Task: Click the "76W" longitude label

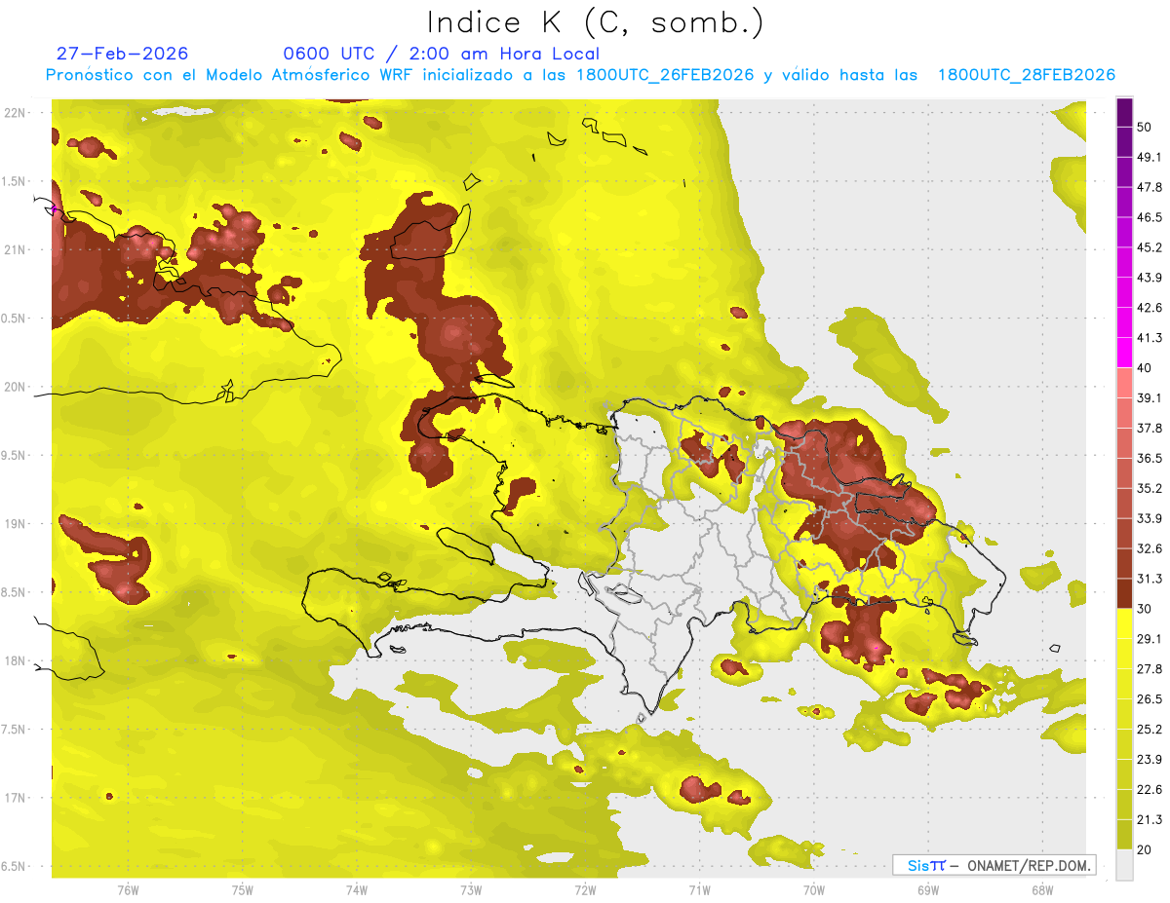Action: 128,890
